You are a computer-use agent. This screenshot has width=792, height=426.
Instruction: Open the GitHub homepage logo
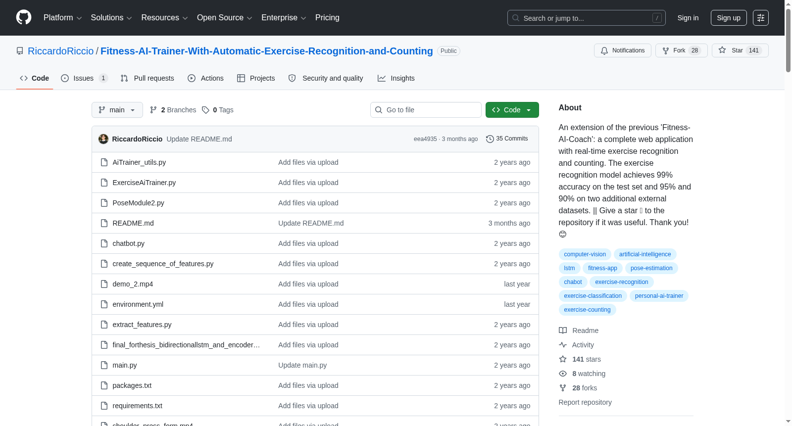tap(24, 18)
